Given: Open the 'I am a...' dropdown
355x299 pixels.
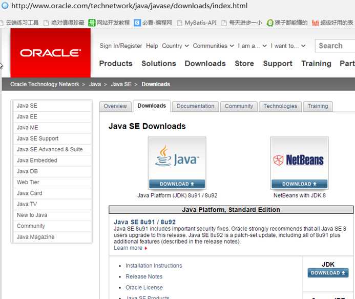Looking at the screenshot, I should [x=252, y=46].
